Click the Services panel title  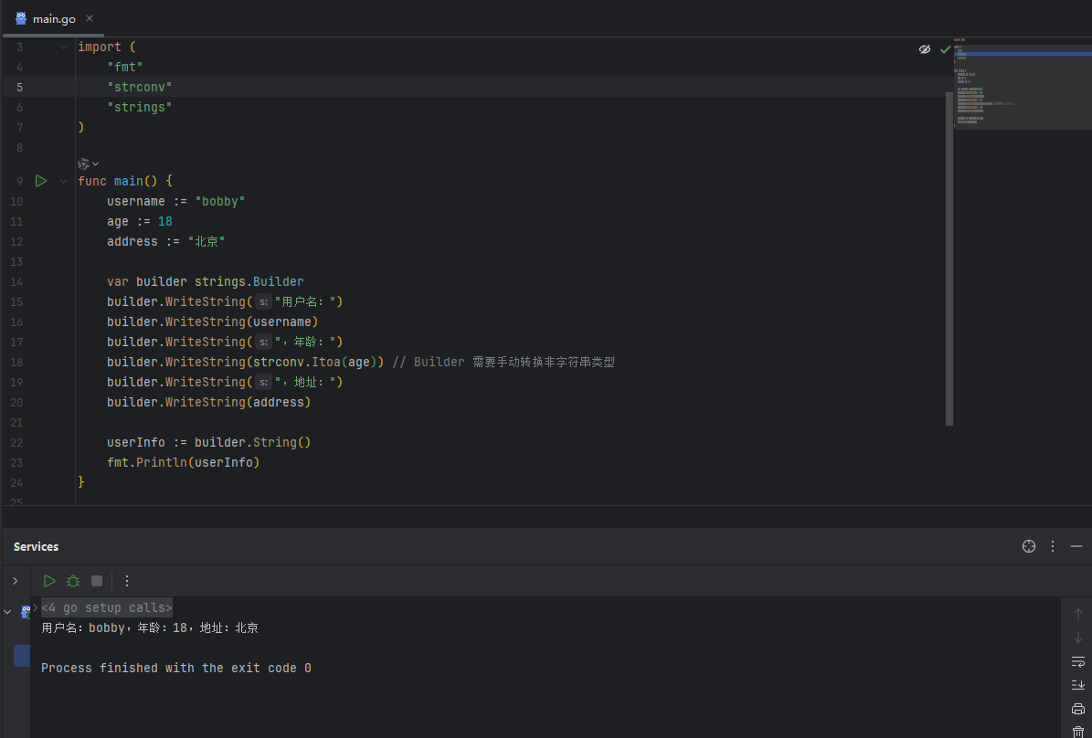point(37,546)
